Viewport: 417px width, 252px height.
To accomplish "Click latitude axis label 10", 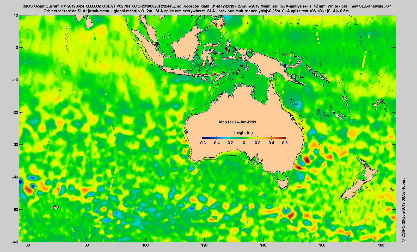I will tap(16, 15).
